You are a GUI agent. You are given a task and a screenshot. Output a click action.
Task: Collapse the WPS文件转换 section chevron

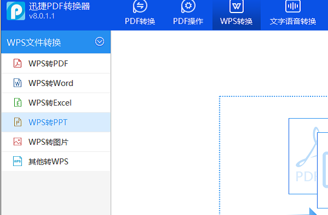click(x=99, y=42)
